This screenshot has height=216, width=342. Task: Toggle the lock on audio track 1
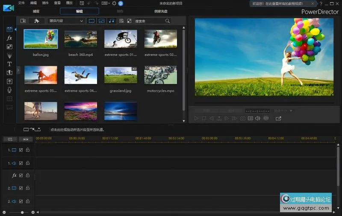point(28,163)
